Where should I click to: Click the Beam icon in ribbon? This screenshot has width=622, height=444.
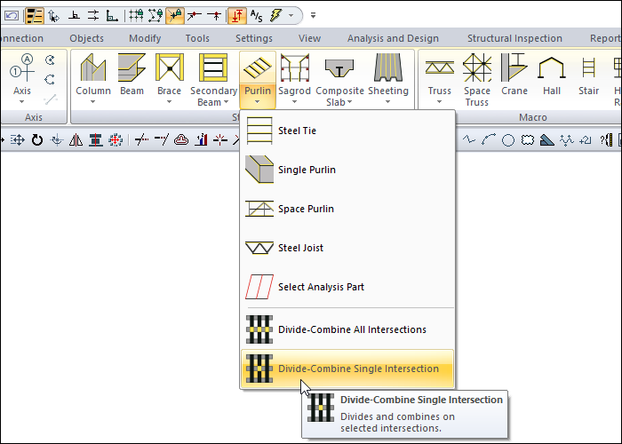(x=132, y=67)
